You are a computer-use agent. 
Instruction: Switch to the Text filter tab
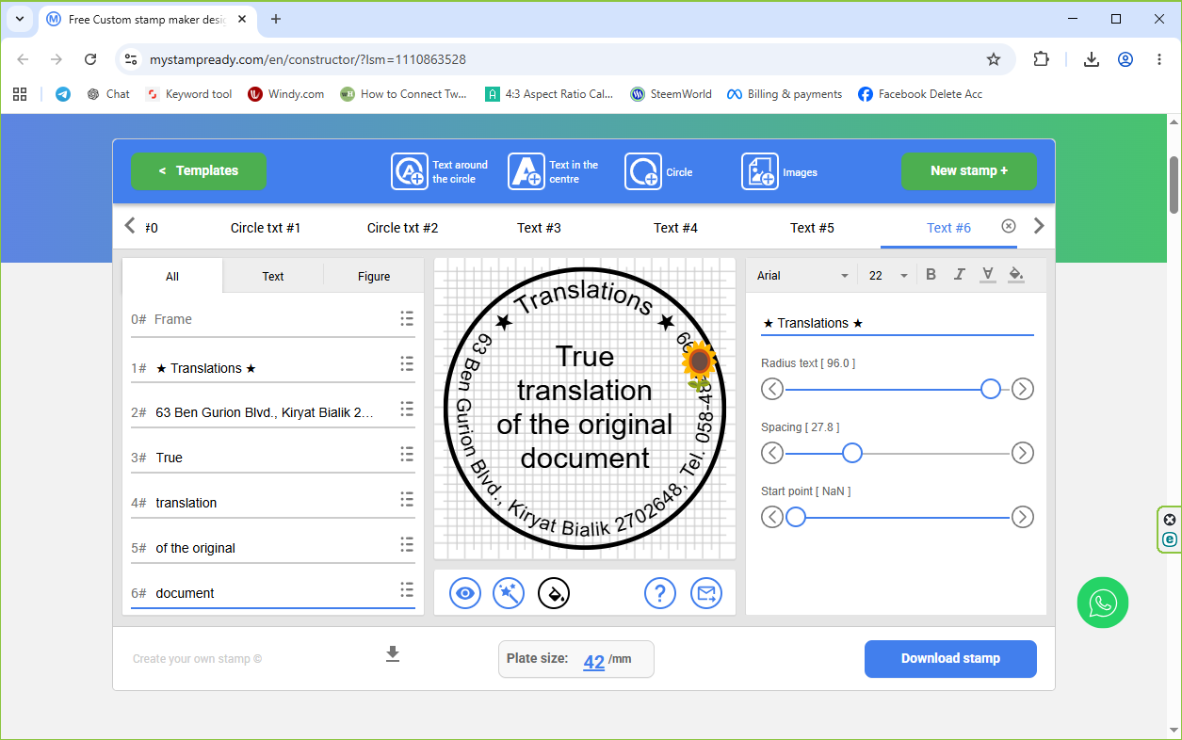click(x=273, y=277)
